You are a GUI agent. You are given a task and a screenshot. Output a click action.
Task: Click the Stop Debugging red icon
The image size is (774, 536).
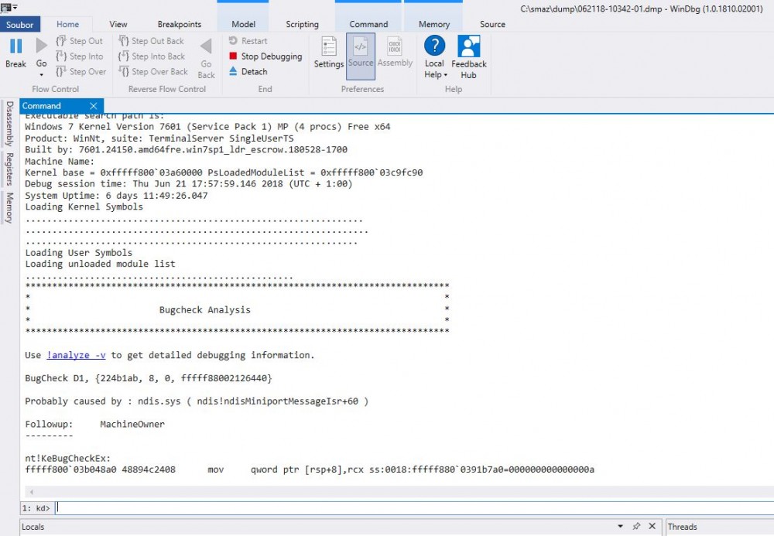pos(234,56)
